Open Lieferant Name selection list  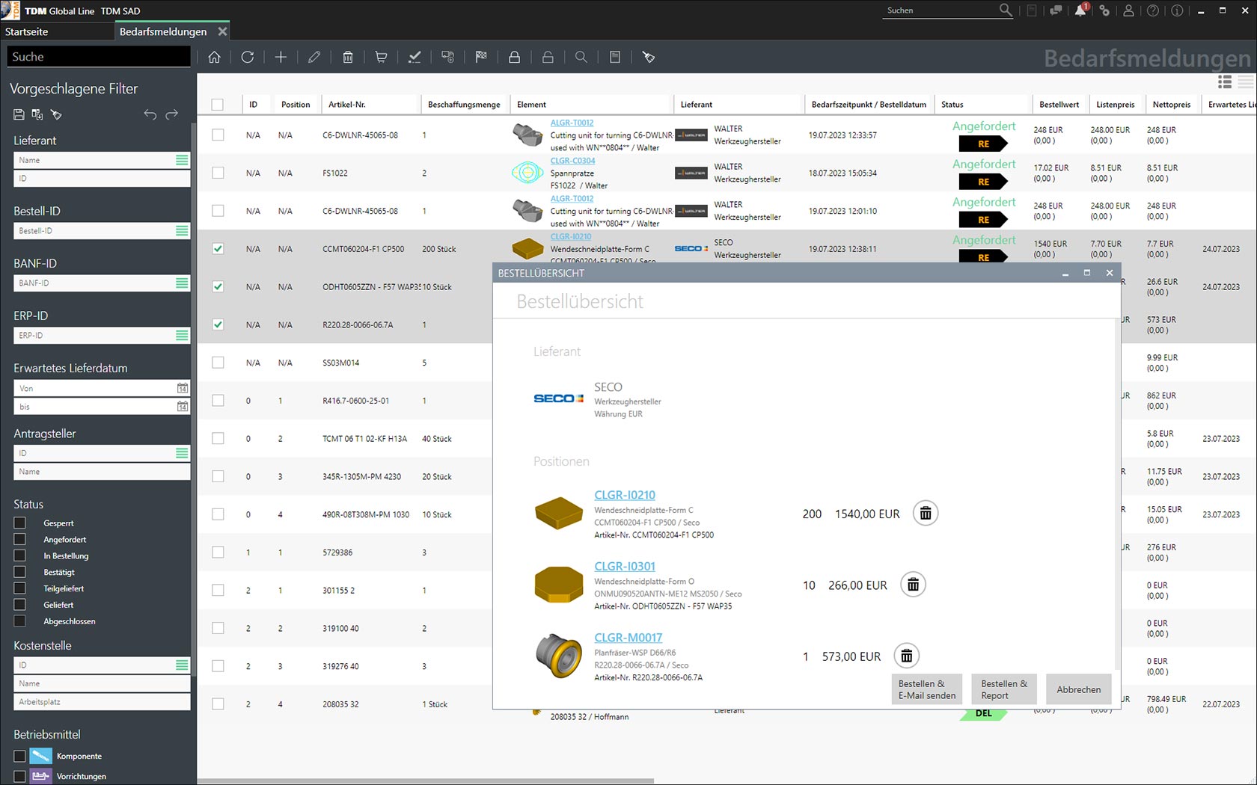point(182,160)
